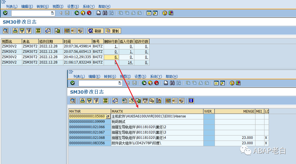This screenshot has width=296, height=164.
Task: Click MENGE column header in lower window
Action: coord(235,111)
